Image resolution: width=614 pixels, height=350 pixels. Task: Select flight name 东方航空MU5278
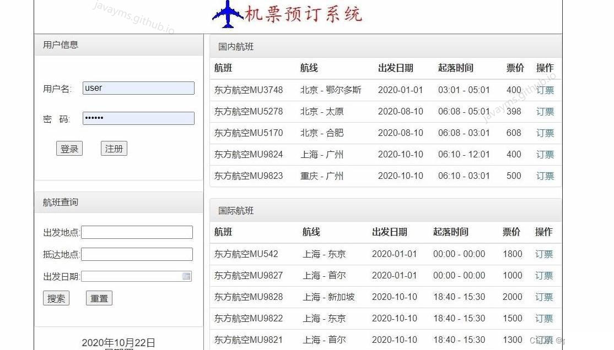248,112
